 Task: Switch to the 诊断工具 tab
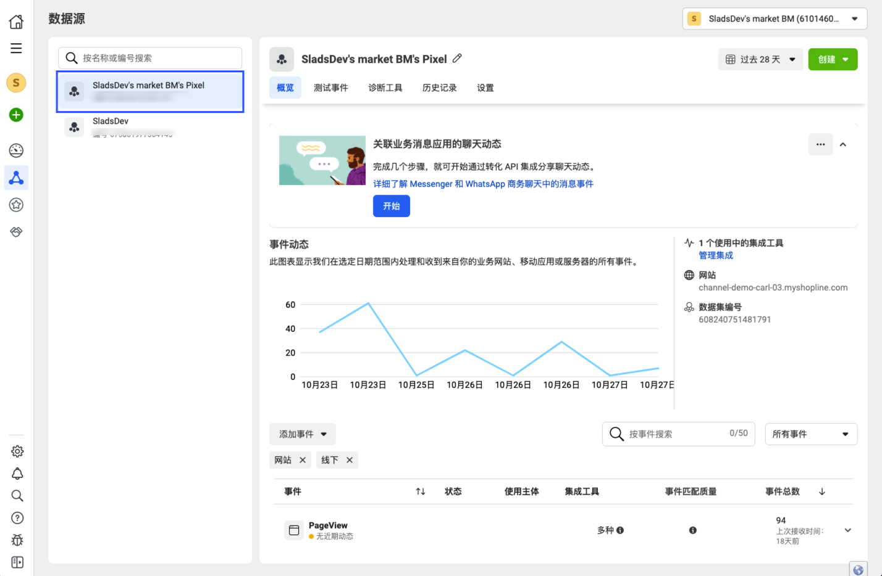(385, 88)
